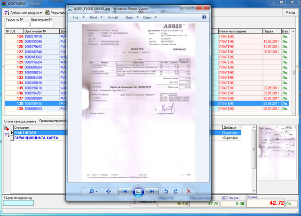Open the File menu in Photo Viewer

click(75, 17)
